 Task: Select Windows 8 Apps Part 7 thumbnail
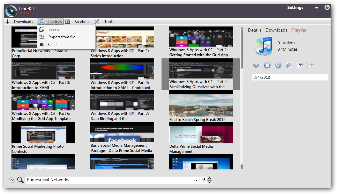coord(122,100)
